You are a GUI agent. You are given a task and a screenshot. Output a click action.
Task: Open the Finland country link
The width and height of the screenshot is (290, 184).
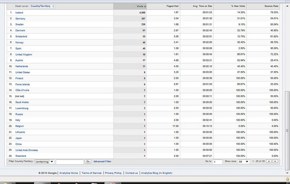tap(19, 78)
